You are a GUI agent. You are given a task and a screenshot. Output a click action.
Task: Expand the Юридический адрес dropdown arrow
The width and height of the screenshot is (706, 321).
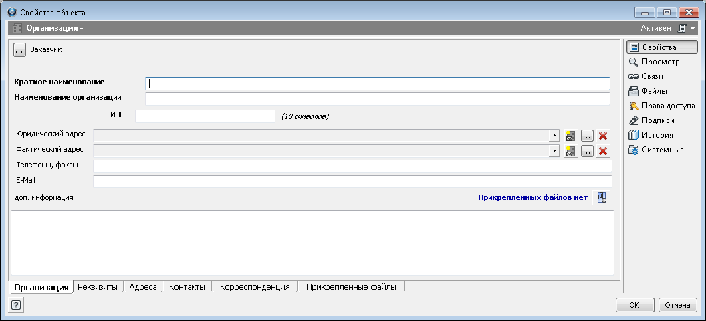pyautogui.click(x=554, y=136)
